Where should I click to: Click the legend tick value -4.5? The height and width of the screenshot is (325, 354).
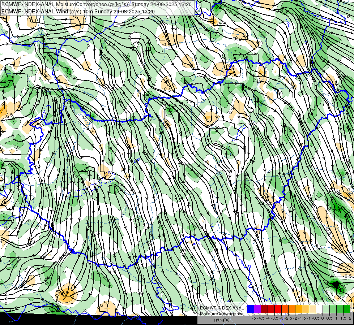pyautogui.click(x=261, y=318)
